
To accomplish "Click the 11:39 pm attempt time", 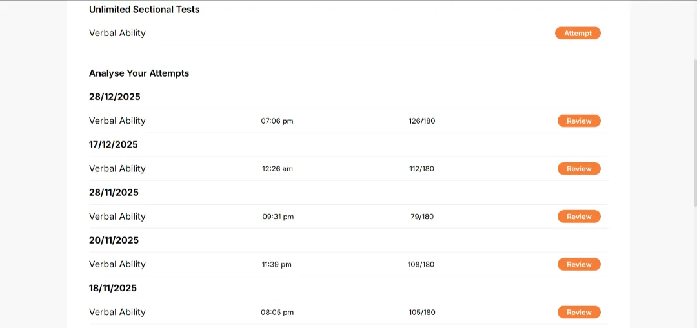I will (x=276, y=265).
